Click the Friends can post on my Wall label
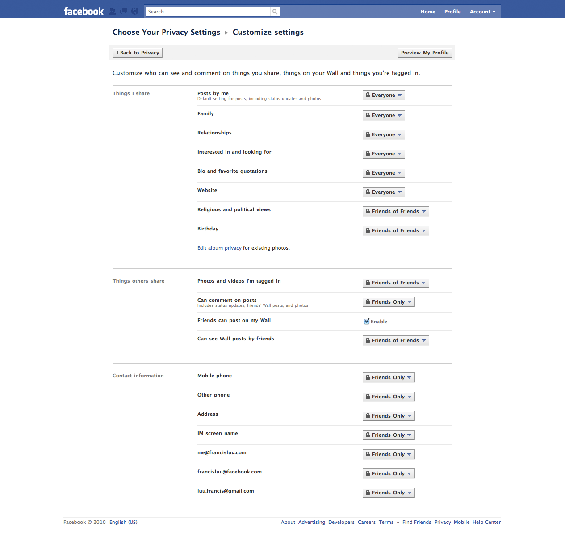This screenshot has width=565, height=552. pyautogui.click(x=234, y=320)
